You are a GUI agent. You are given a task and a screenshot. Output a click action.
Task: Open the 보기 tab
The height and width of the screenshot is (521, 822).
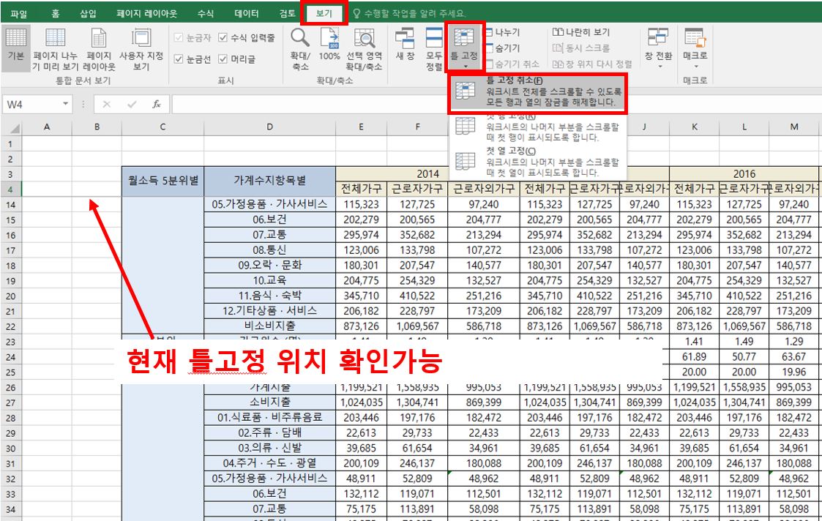(324, 14)
